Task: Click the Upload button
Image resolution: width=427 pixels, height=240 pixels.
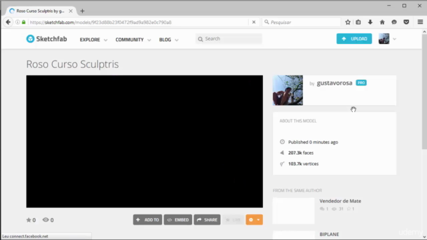Action: 354,39
